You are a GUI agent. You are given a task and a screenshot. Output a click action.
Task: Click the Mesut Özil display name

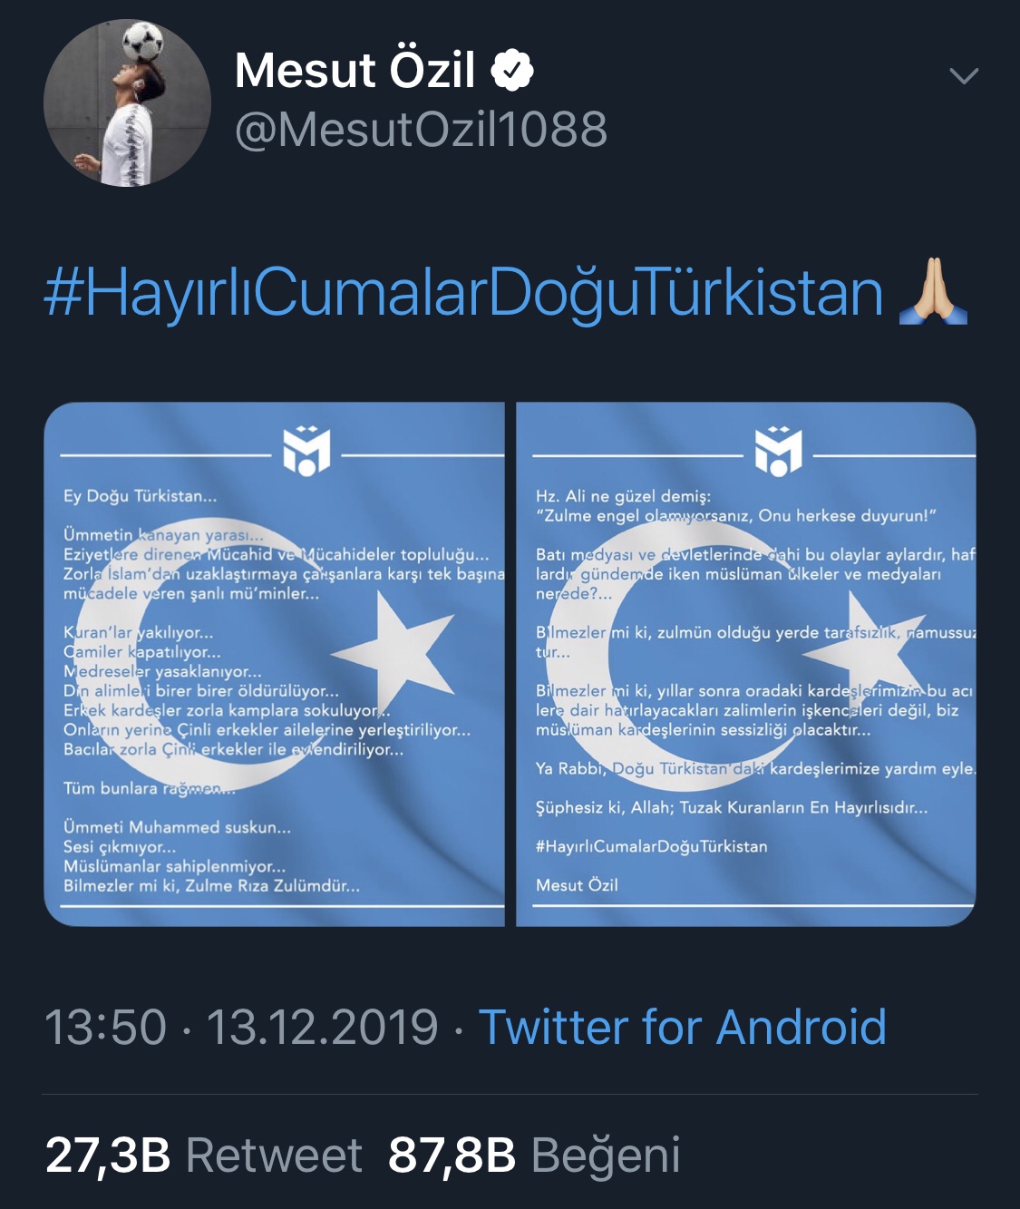point(355,70)
